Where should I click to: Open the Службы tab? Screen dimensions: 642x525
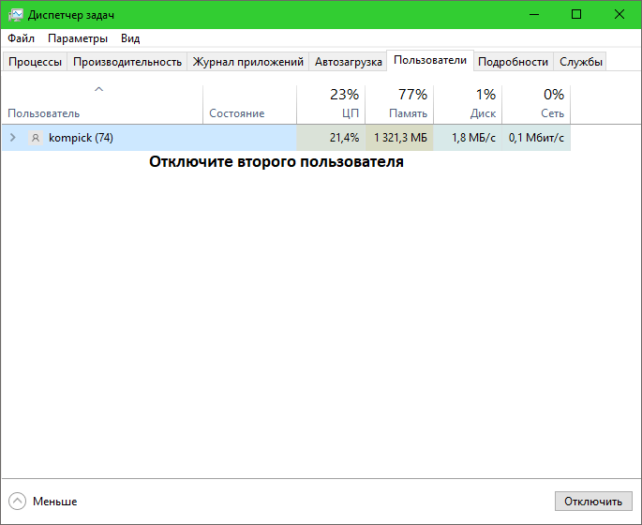pos(581,62)
